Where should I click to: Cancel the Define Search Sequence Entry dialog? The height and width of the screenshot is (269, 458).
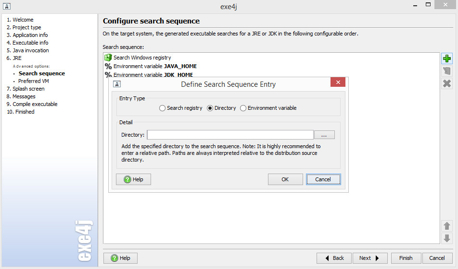pyautogui.click(x=323, y=179)
